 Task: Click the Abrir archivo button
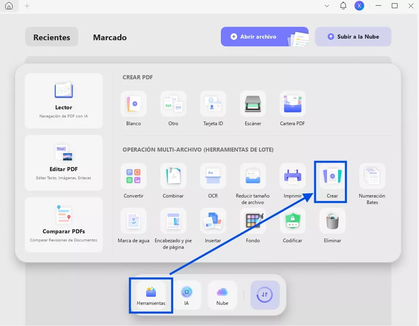(x=265, y=37)
